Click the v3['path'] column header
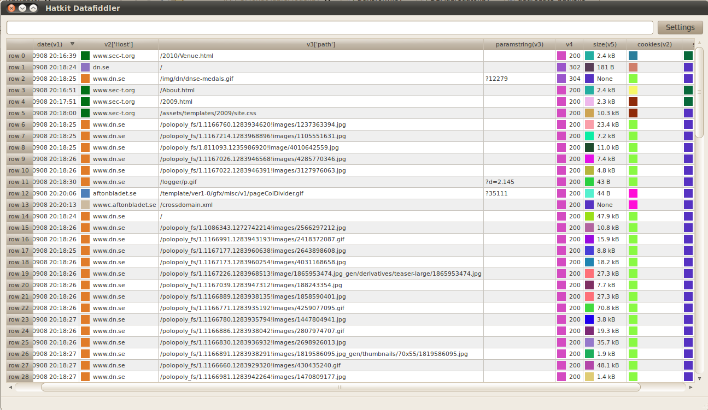Image resolution: width=708 pixels, height=410 pixels. click(321, 44)
